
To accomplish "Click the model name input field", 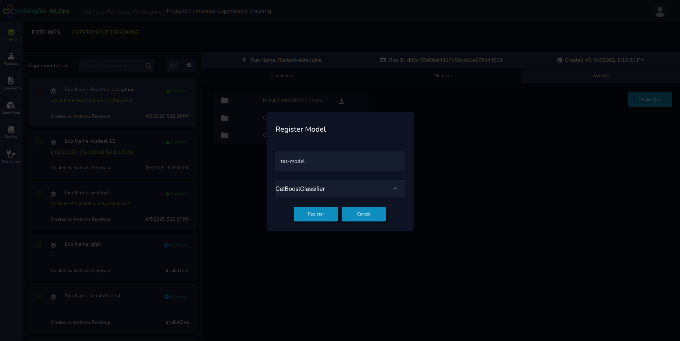I will click(x=340, y=161).
